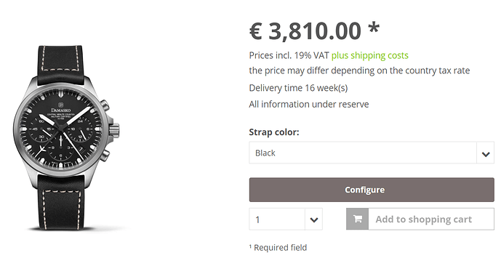
Task: Click the All information under reserve text
Action: pyautogui.click(x=309, y=105)
